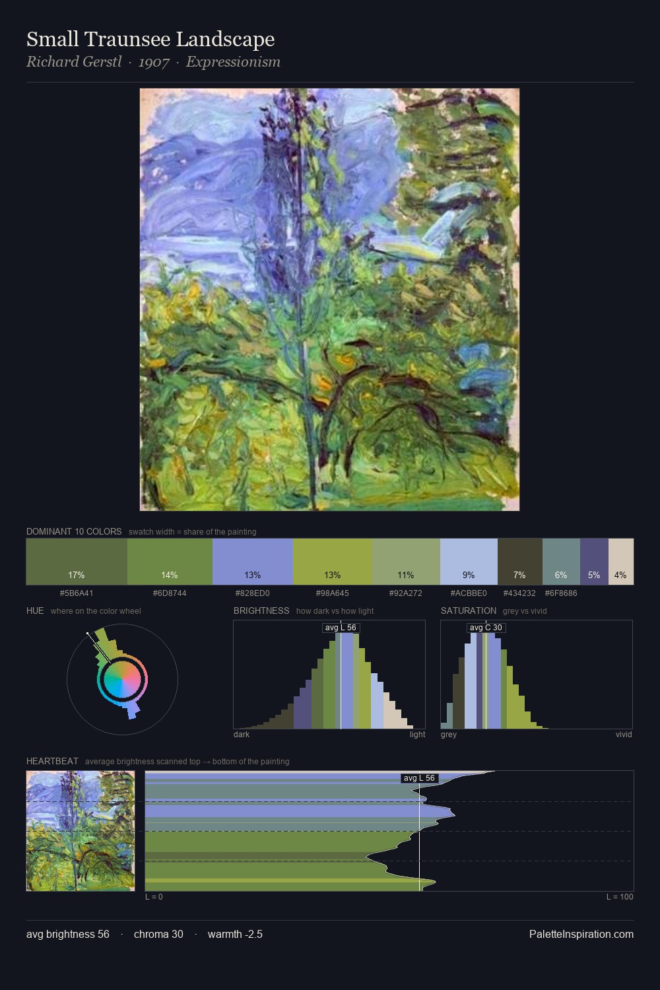Click the L = 100 axis label
Screen dimensions: 660x990
620,897
